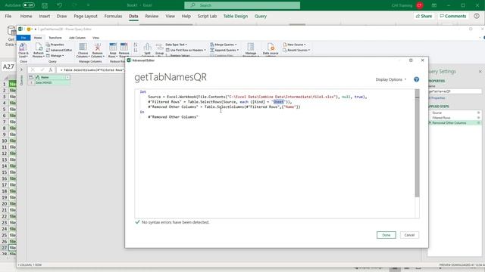The image size is (485, 272).
Task: Click the Excel Comments button
Action: pyautogui.click(x=453, y=16)
